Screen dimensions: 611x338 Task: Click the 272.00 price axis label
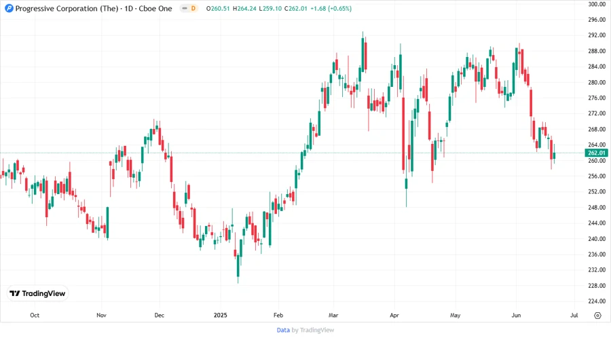point(597,113)
